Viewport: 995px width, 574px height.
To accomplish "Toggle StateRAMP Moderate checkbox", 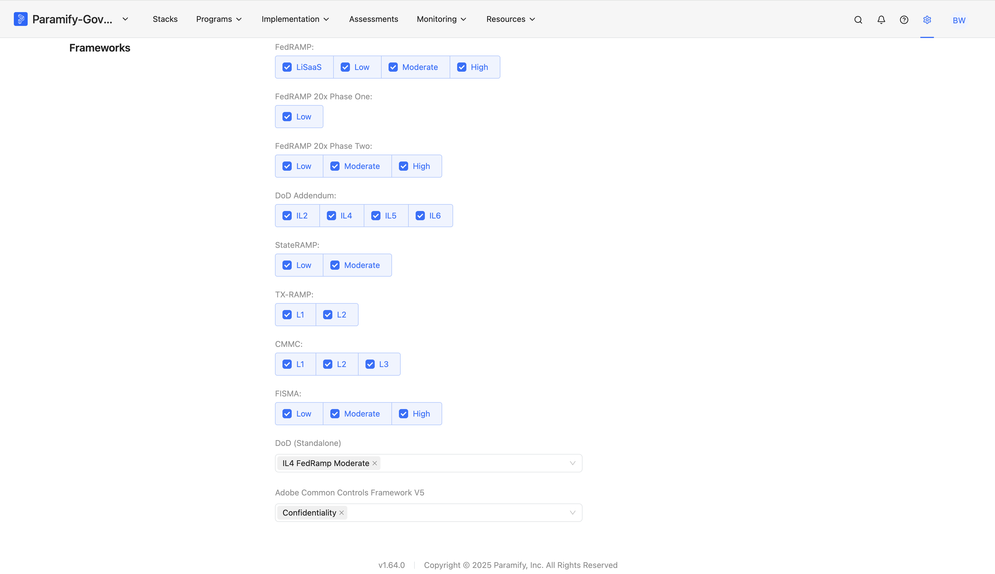I will (335, 265).
